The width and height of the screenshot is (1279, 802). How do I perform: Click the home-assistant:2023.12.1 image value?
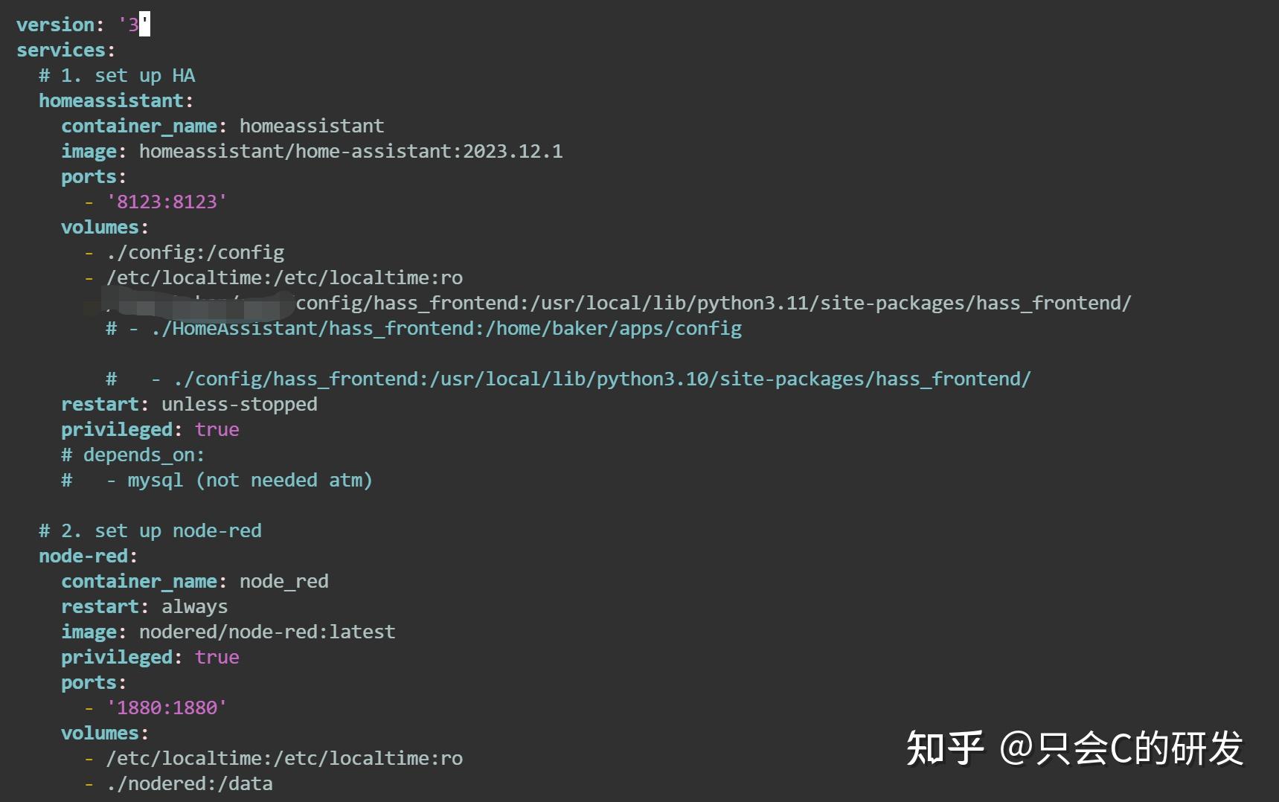[x=350, y=151]
